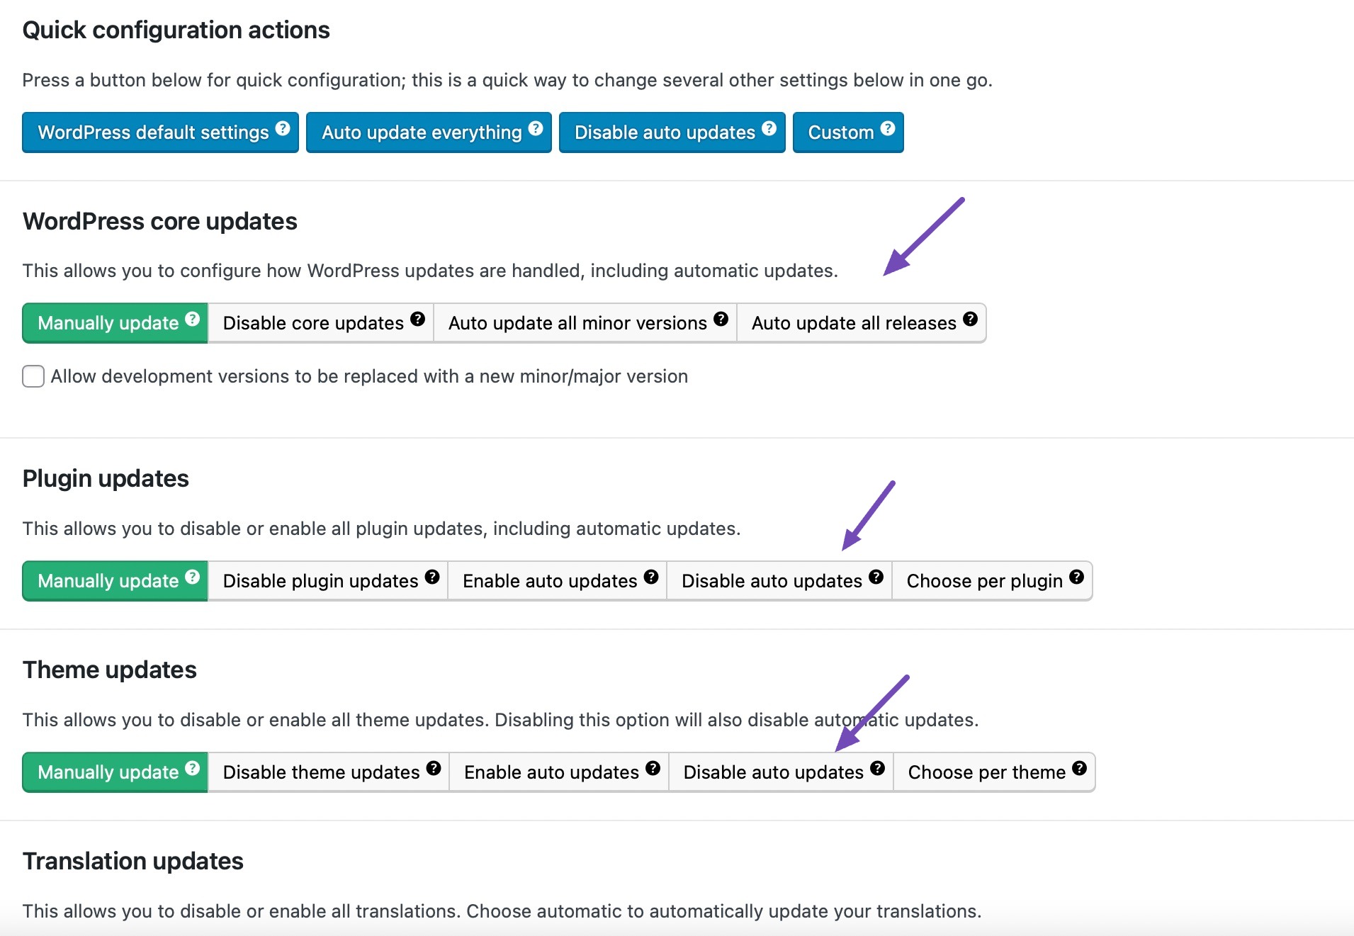Select Auto update all releases for core

tap(853, 324)
